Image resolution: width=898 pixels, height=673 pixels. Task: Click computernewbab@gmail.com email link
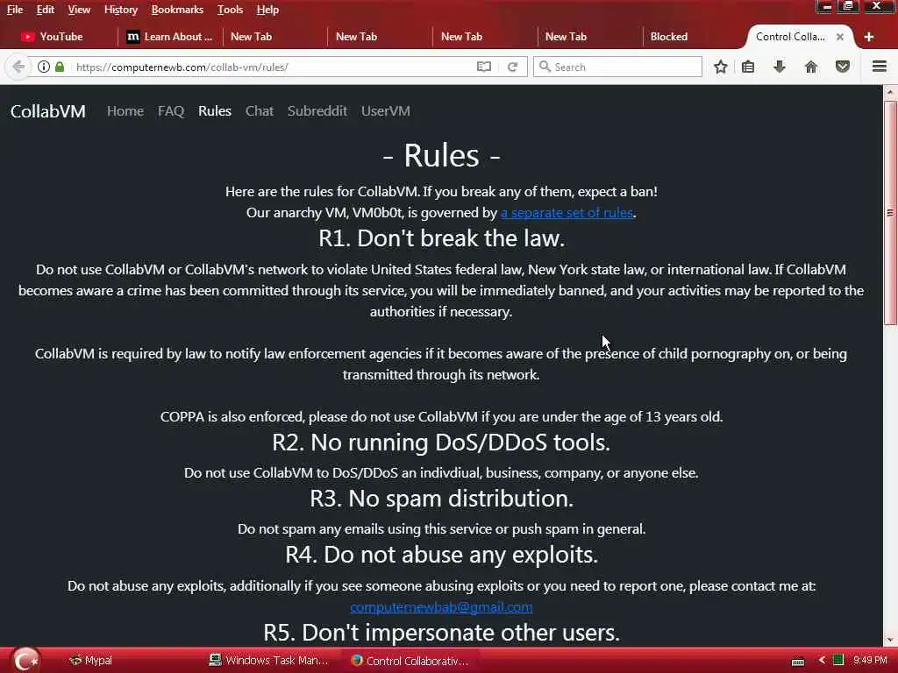[441, 607]
